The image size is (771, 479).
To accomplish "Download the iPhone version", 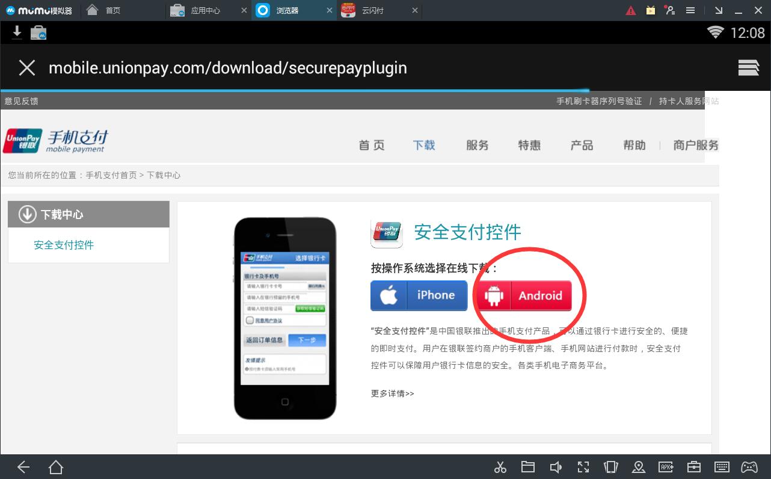I will (x=419, y=295).
